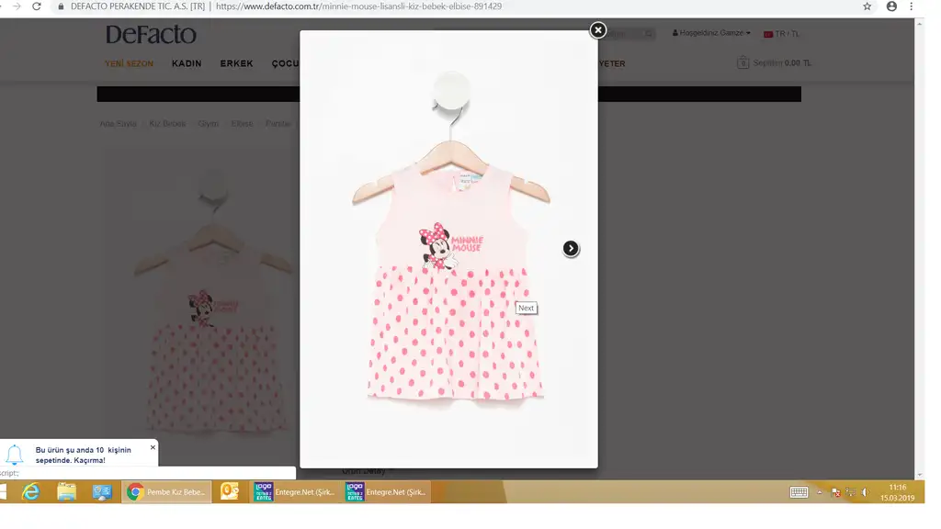941x529 pixels.
Task: Open Internet Explorer from taskbar
Action: 30,492
